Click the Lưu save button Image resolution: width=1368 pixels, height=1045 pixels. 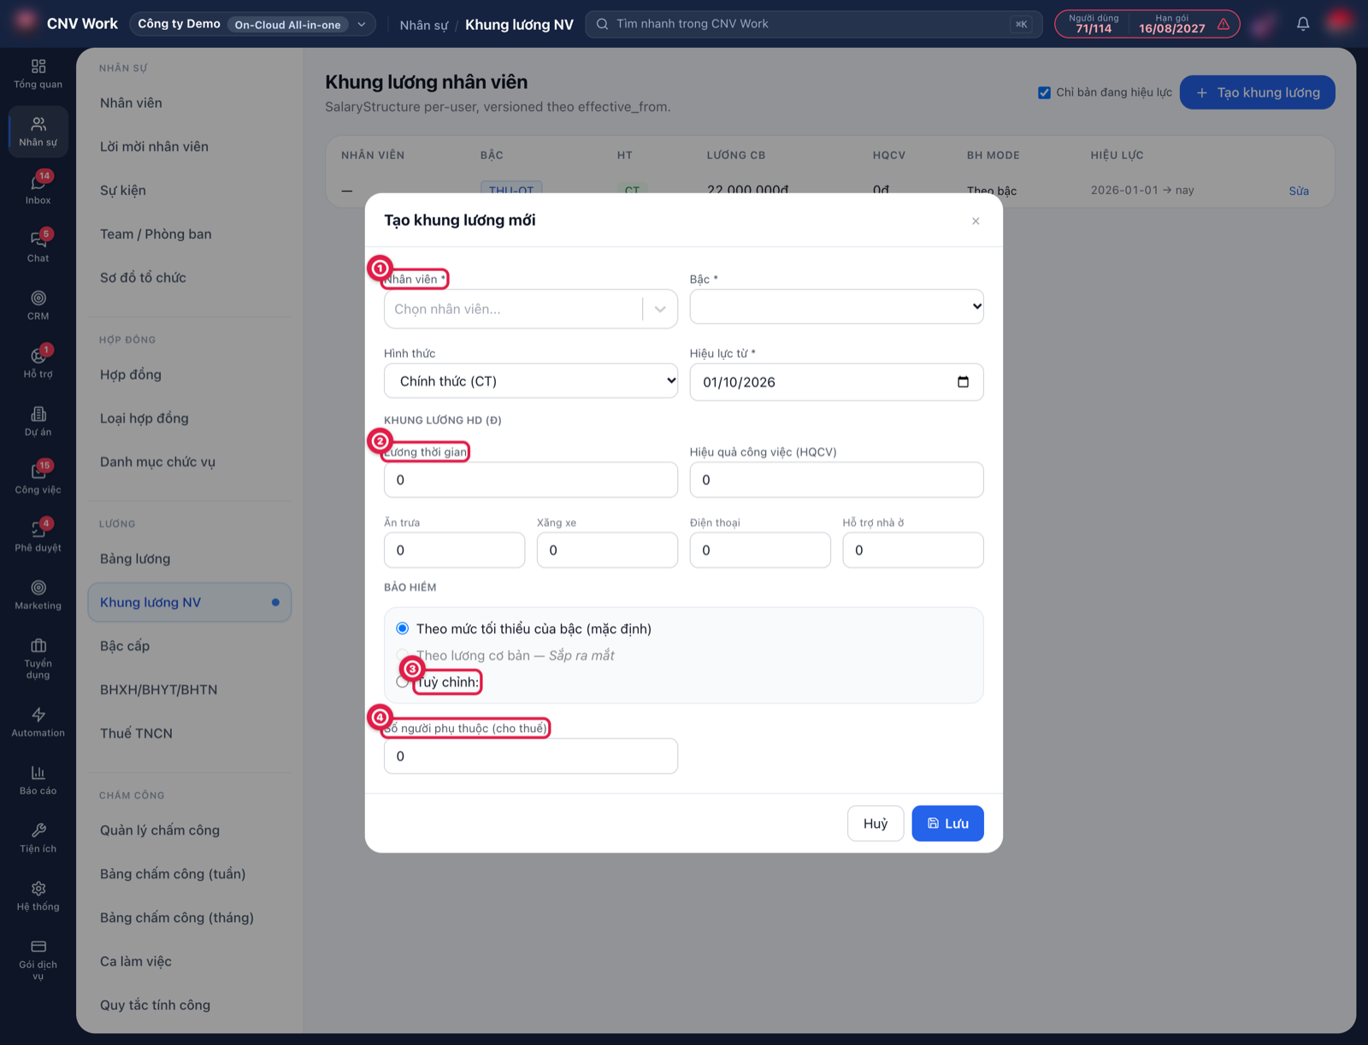[947, 824]
